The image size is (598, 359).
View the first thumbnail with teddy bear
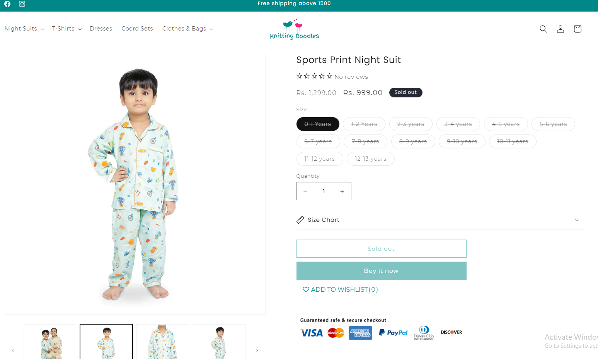click(x=50, y=342)
